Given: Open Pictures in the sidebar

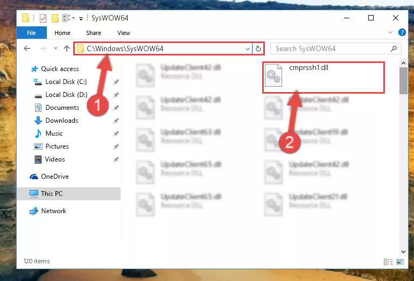Looking at the screenshot, I should (52, 146).
